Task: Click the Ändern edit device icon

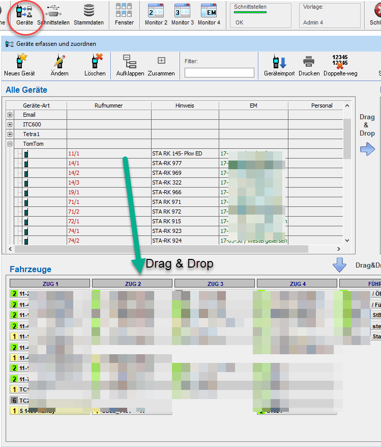Action: tap(59, 65)
